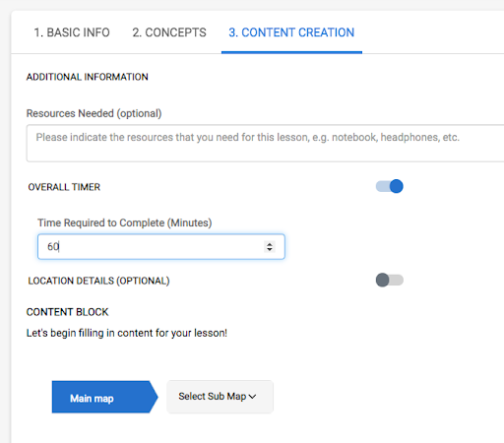Click the Time Required to Complete label
This screenshot has width=504, height=443.
[x=125, y=222]
